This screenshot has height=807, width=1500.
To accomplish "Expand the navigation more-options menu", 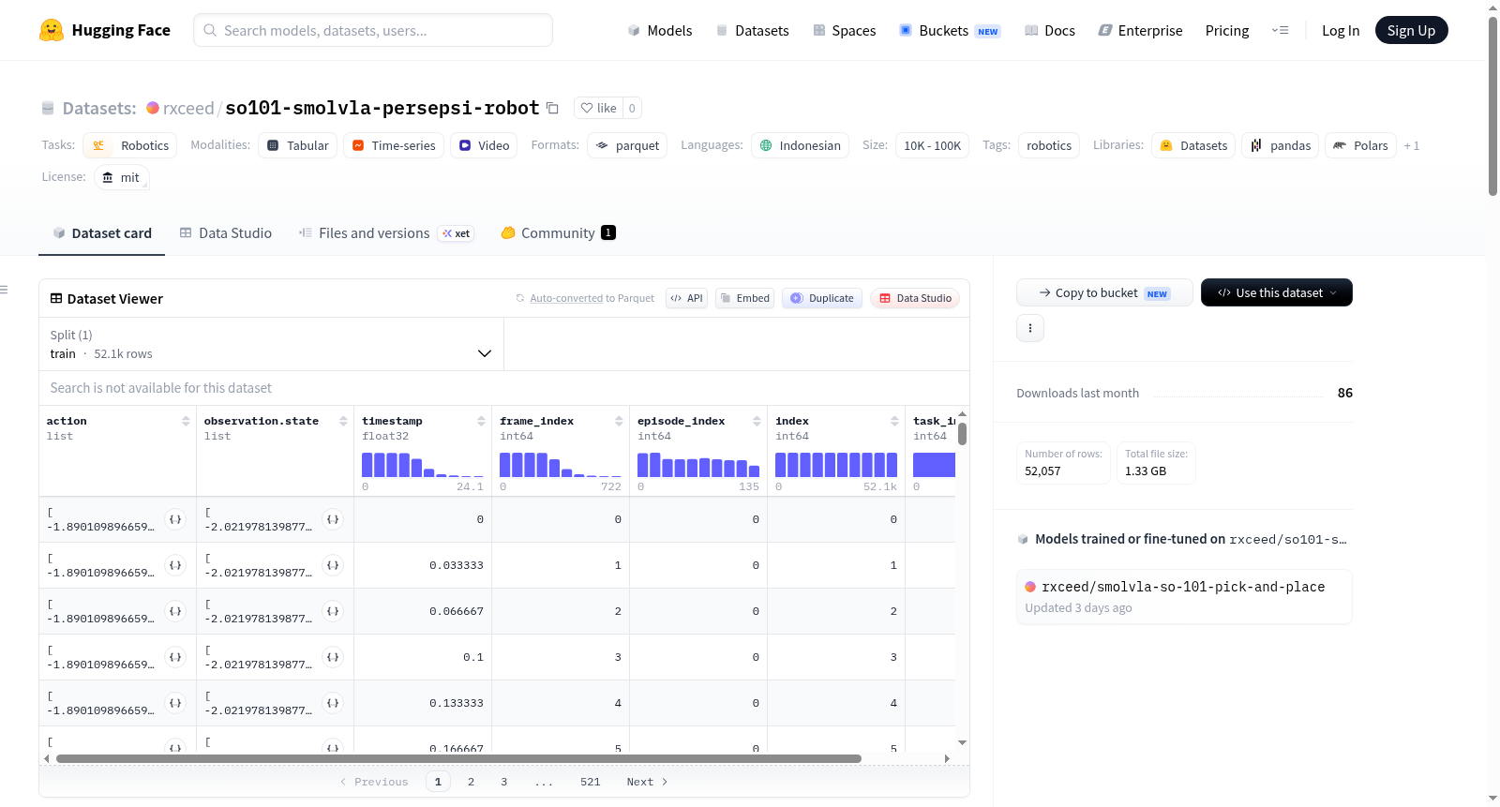I will (x=1280, y=30).
